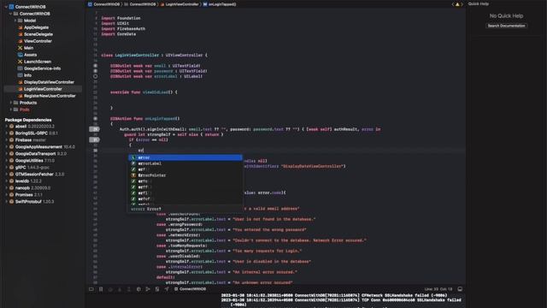The image size is (547, 308).
Task: Click the Continue/Pause execution debug icon
Action: pyautogui.click(x=110, y=289)
